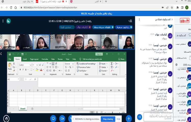Viewport: 191px width, 122px height.
Task: Click the Increase Font Size icon
Action: click(x=40, y=65)
